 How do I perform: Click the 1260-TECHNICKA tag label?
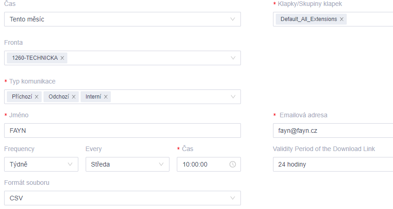point(35,58)
